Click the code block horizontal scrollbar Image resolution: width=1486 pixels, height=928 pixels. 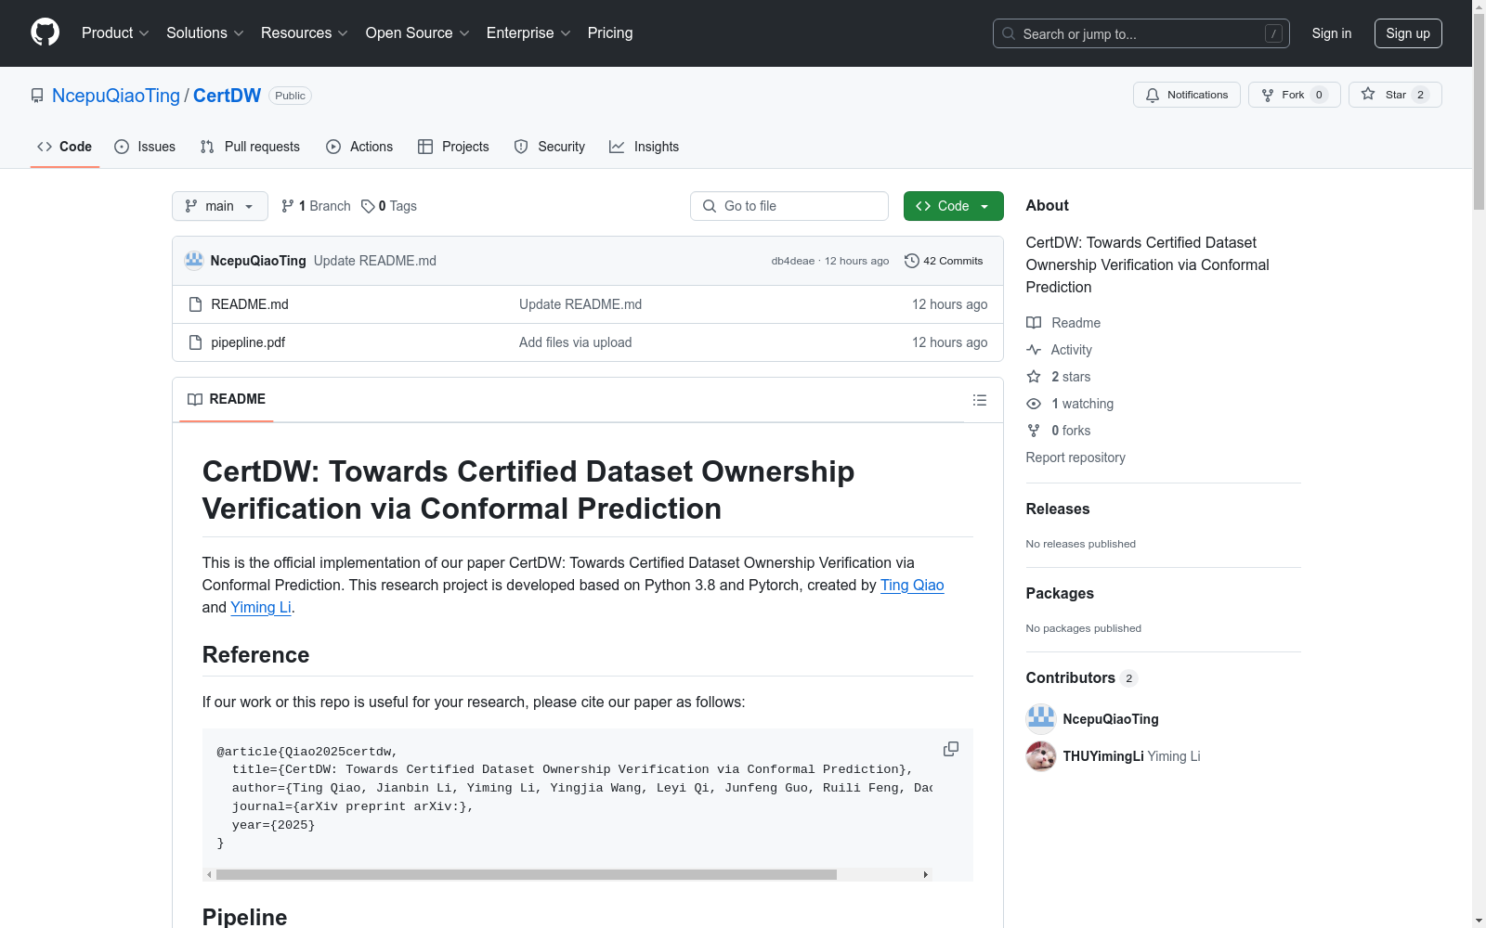pos(526,874)
